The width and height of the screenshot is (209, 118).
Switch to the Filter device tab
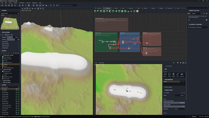pos(138,8)
